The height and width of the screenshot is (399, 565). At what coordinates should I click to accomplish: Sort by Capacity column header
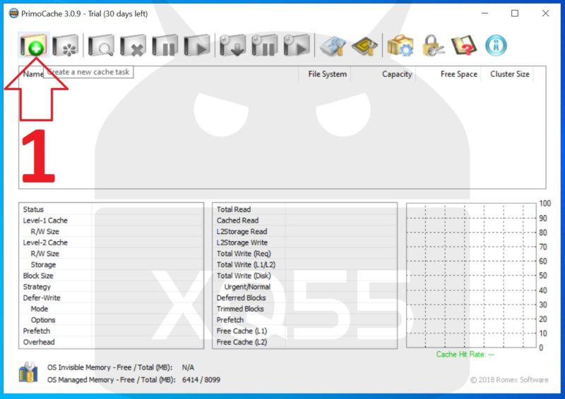tap(396, 74)
